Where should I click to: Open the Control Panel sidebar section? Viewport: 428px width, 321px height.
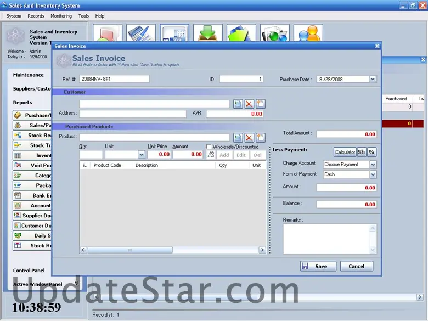[29, 270]
